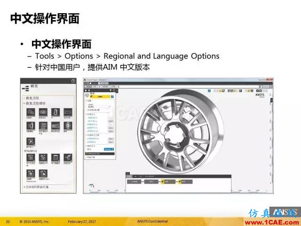The height and width of the screenshot is (226, 301).
Task: Click the second gray workflow step box
Action: coord(151,182)
